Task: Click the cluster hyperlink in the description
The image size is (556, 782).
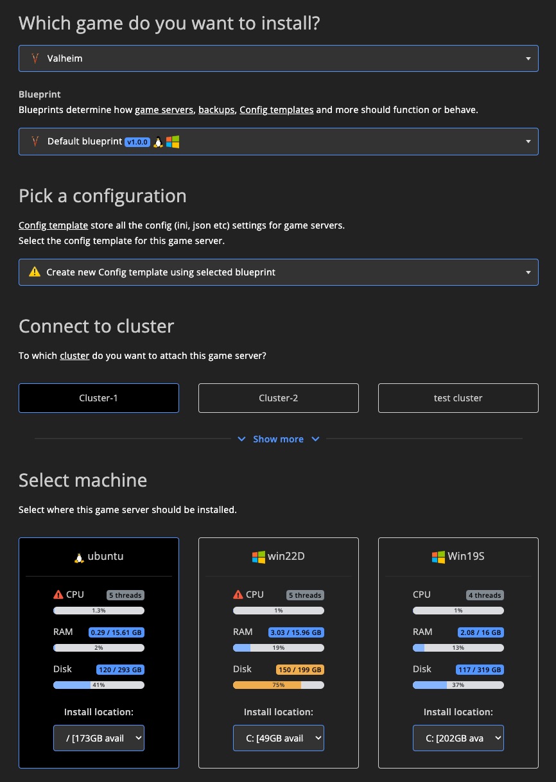Action: (74, 355)
